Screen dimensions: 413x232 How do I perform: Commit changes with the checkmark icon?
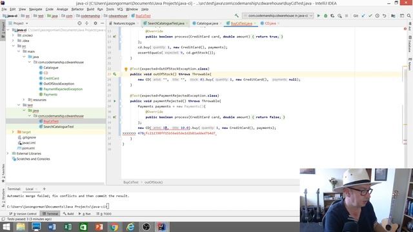click(x=370, y=15)
